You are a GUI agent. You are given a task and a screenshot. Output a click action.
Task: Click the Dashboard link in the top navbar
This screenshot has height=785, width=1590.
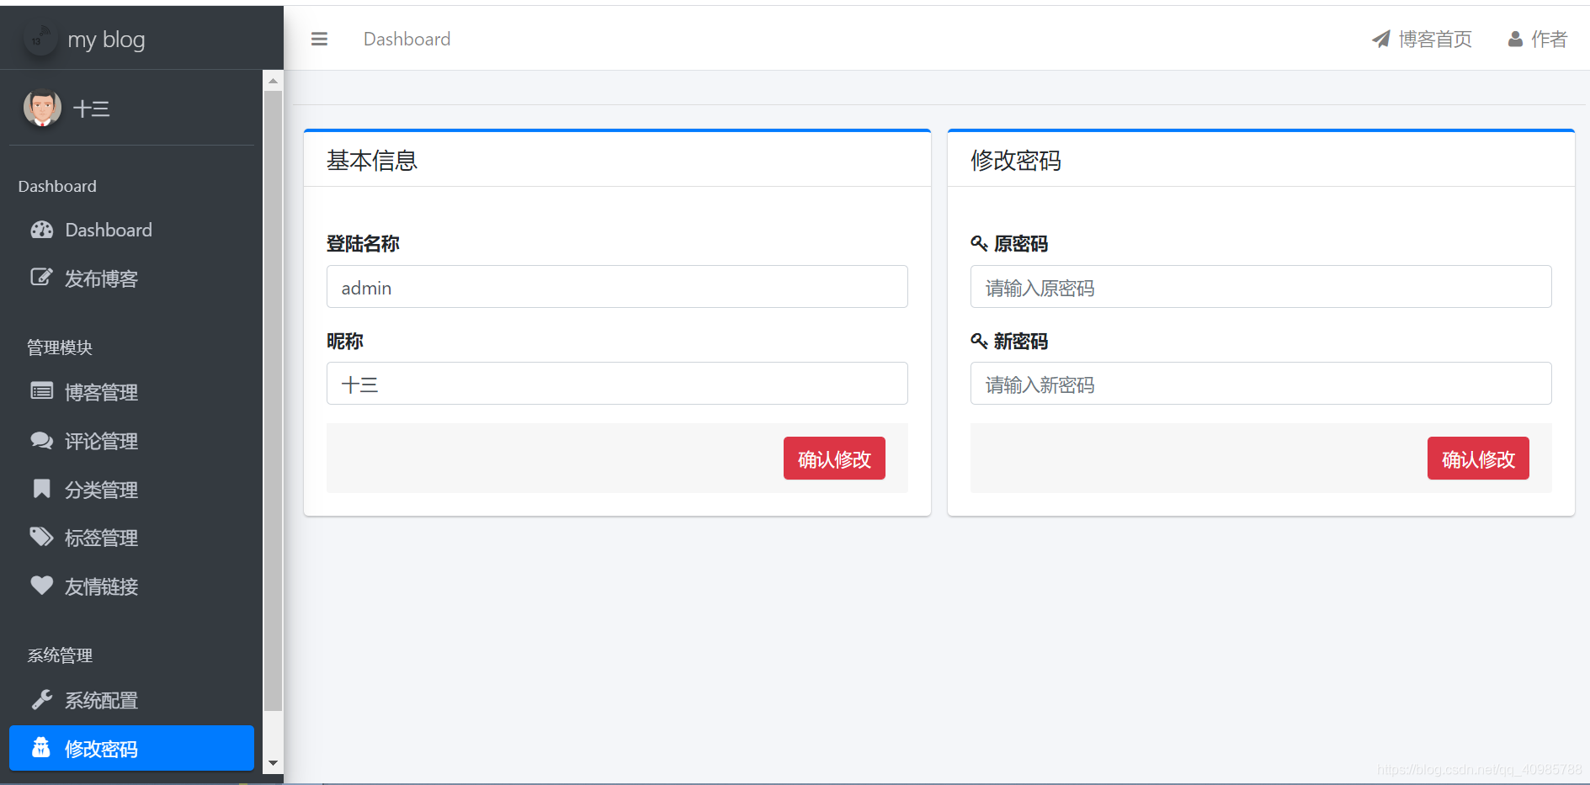tap(407, 39)
